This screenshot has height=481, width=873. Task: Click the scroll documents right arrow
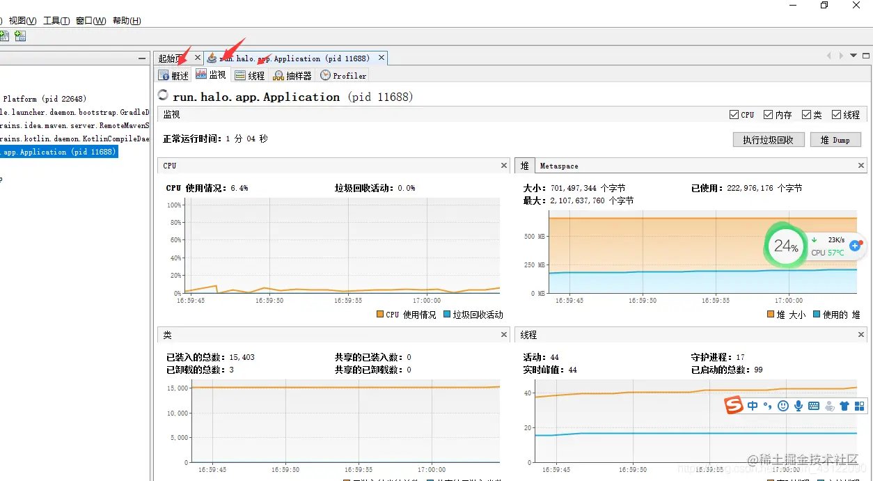coord(841,56)
